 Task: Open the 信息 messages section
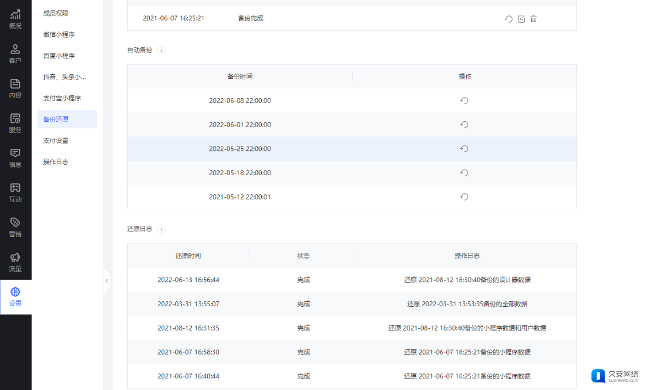point(15,158)
